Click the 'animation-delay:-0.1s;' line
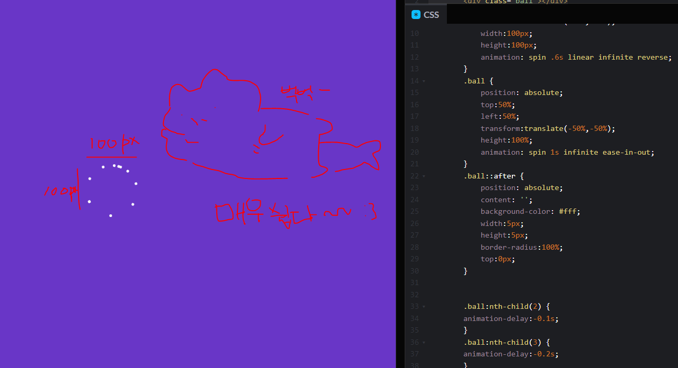 coord(511,318)
